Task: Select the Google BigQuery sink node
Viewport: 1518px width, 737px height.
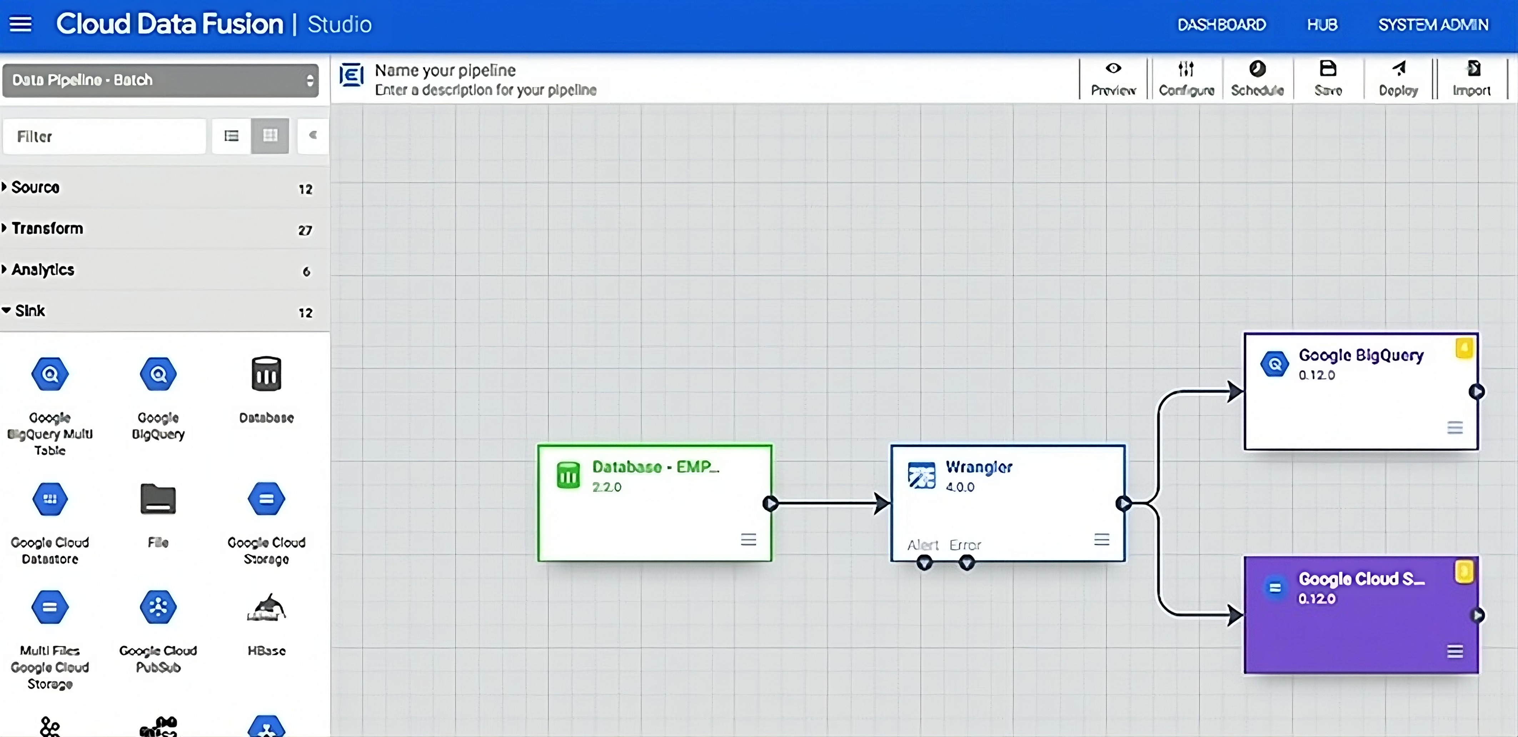Action: pyautogui.click(x=1361, y=391)
